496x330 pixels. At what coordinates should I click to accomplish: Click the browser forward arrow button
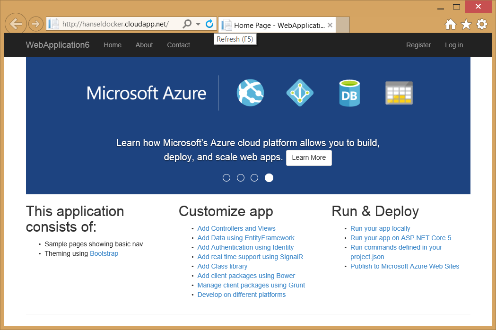(x=36, y=24)
